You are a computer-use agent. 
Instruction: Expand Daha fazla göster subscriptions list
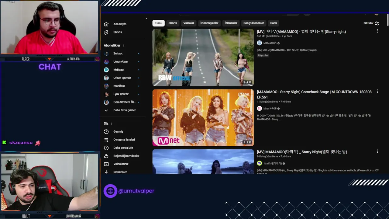[x=120, y=110]
